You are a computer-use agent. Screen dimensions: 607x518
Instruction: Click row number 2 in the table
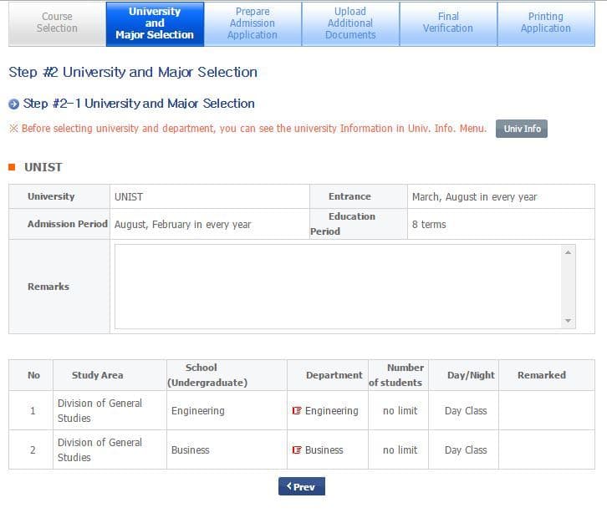[33, 450]
